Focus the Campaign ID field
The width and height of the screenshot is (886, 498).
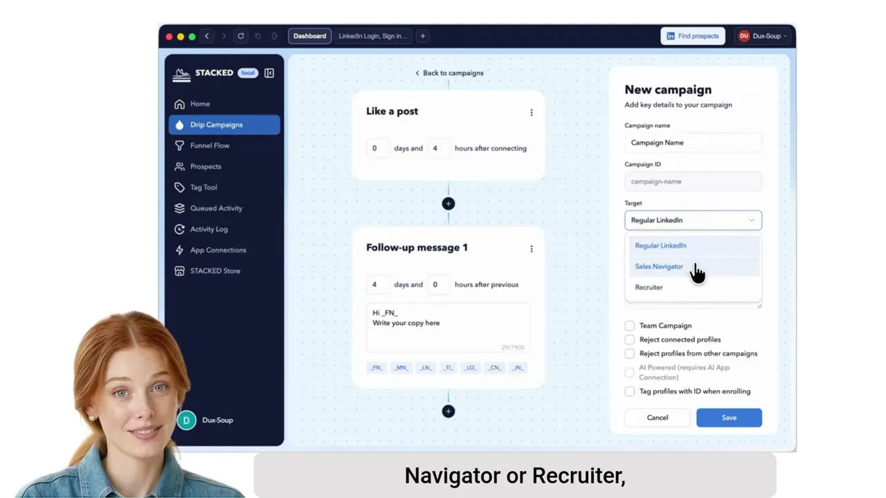click(x=693, y=181)
